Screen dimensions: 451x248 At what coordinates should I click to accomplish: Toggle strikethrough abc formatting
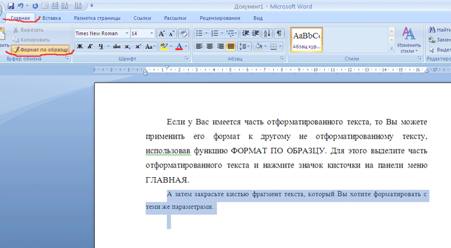(x=117, y=46)
